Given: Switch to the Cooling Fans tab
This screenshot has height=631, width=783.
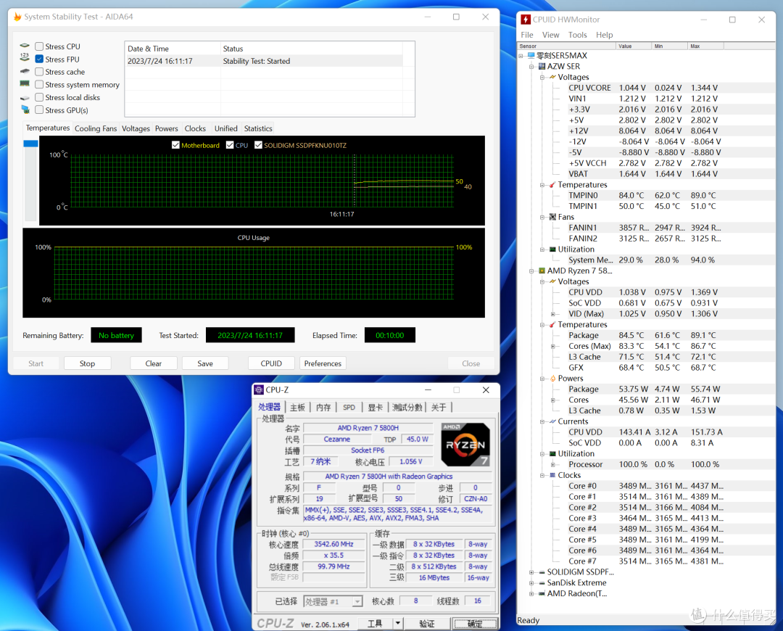Looking at the screenshot, I should click(96, 128).
